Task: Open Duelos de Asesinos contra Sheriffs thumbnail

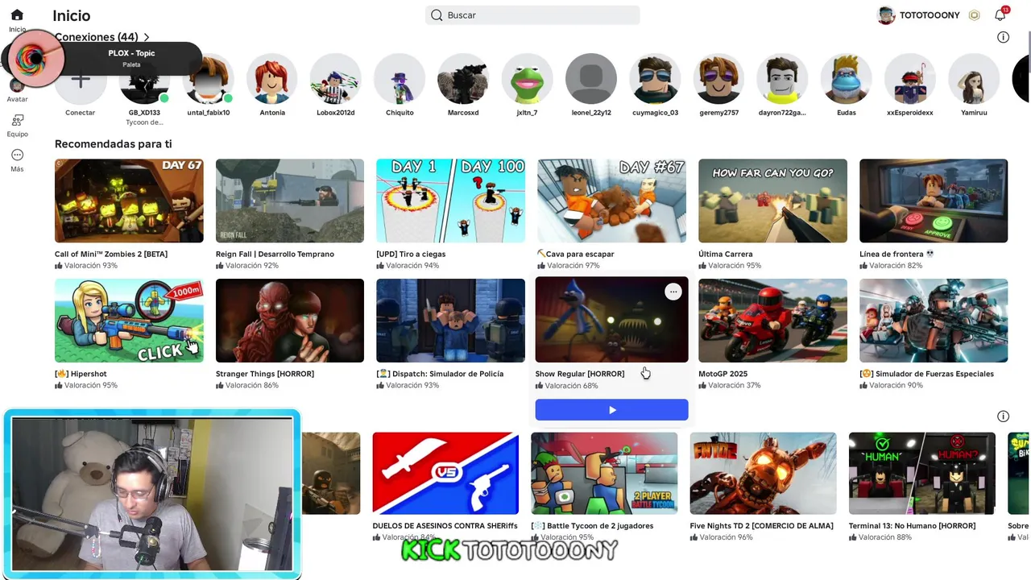Action: coord(445,474)
